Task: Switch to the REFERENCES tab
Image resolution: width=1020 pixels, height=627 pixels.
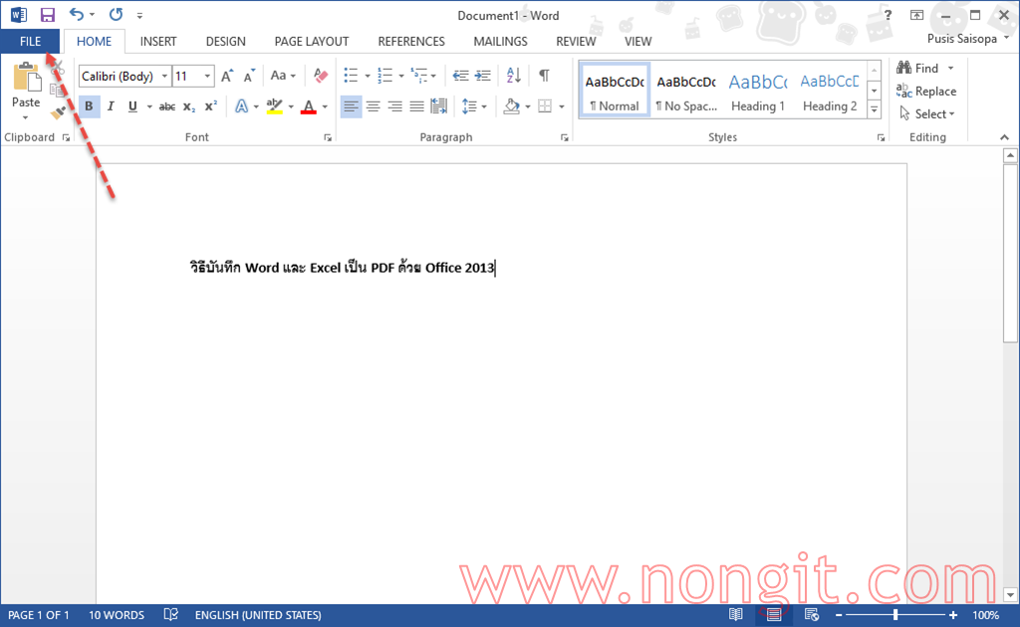Action: tap(411, 42)
